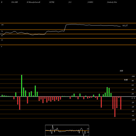This screenshot has width=136, height=136.
Task: Click the 6.82 value in MR panel
Action: pyautogui.click(x=126, y=80)
